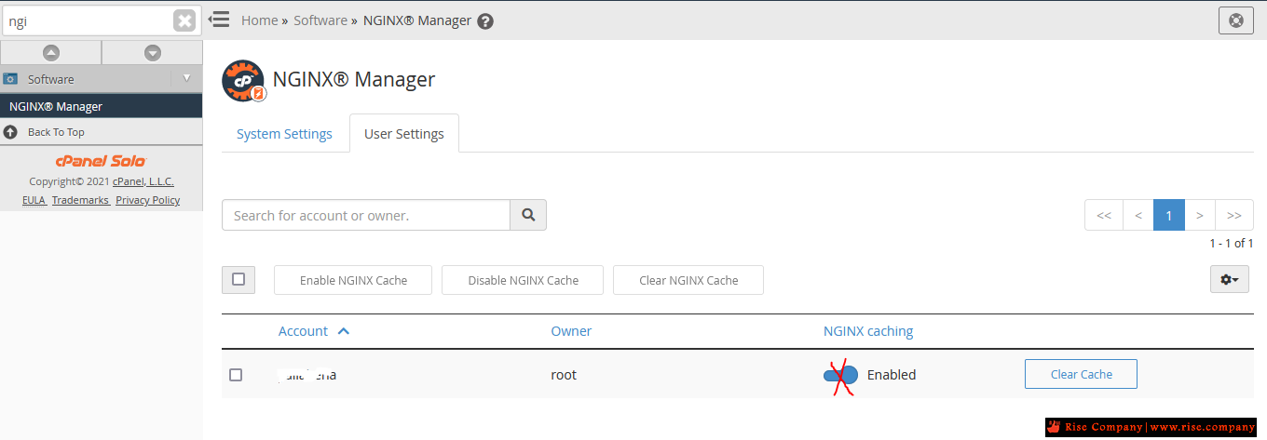Image resolution: width=1267 pixels, height=440 pixels.
Task: Open the EULA link
Action: point(34,200)
